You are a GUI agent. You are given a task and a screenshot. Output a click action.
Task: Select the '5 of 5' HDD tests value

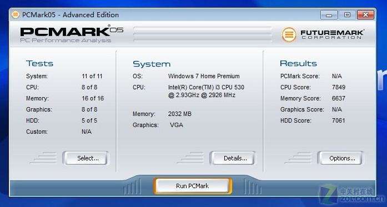coord(89,120)
